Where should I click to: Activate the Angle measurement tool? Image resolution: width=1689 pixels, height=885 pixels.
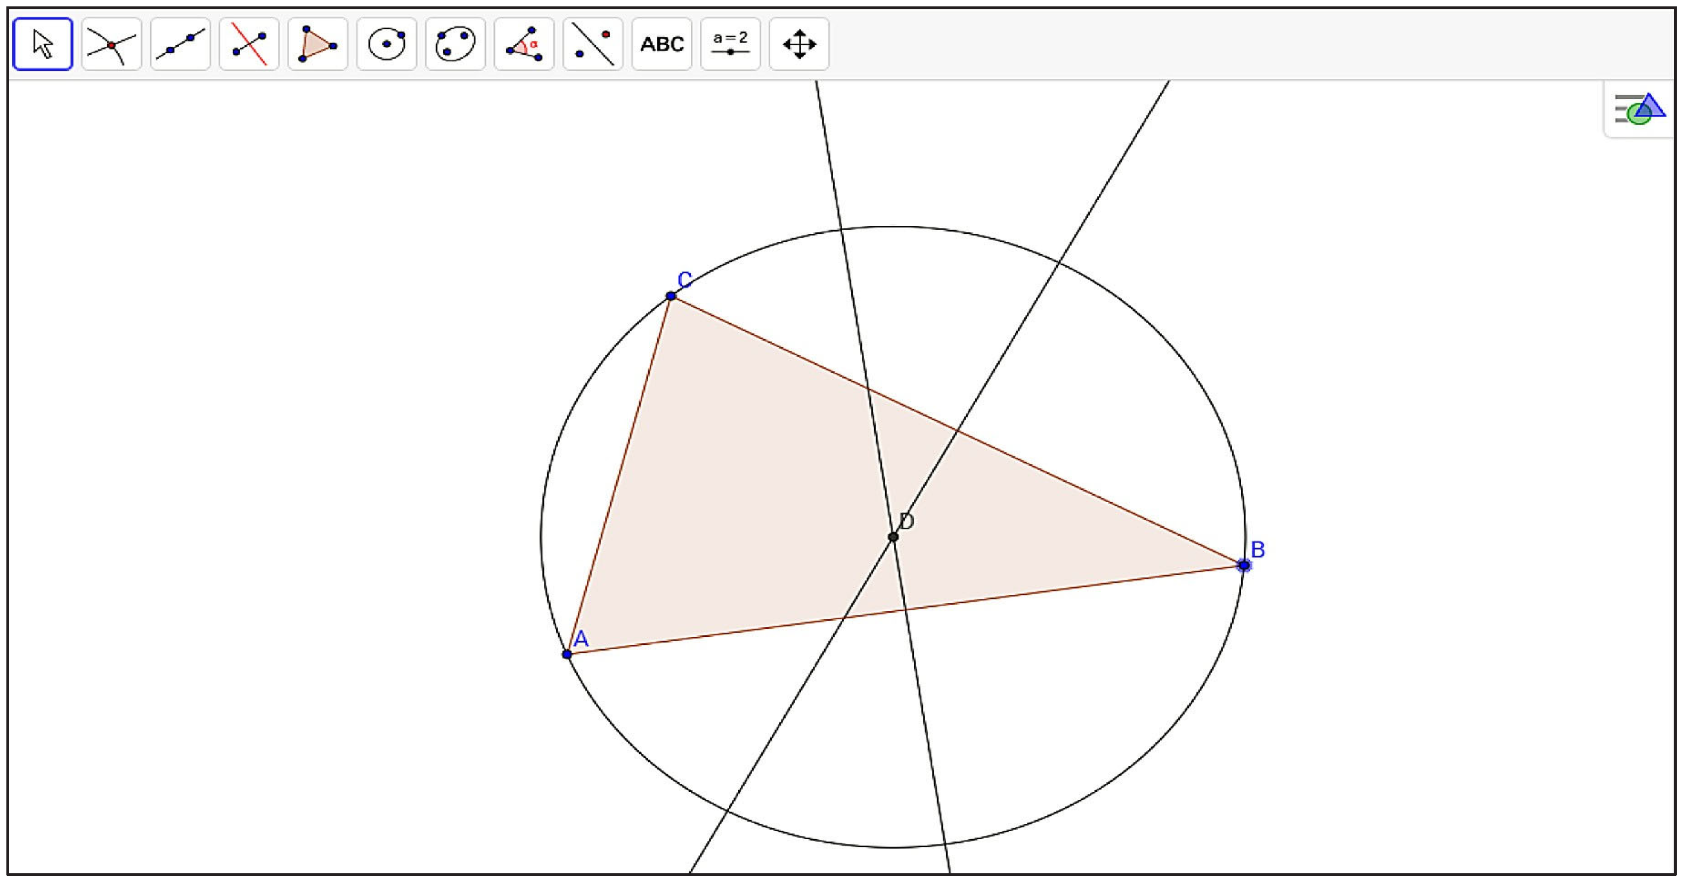pos(524,45)
